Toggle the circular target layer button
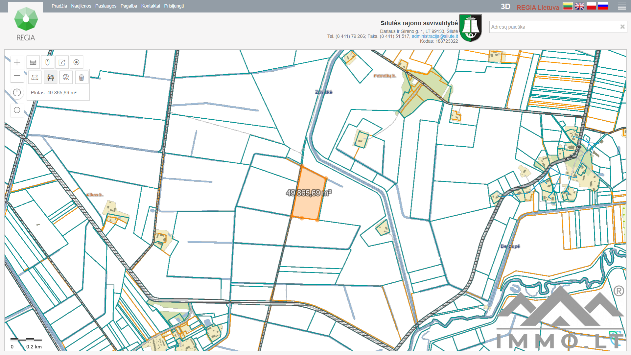Viewport: 631px width, 355px height. (x=76, y=62)
